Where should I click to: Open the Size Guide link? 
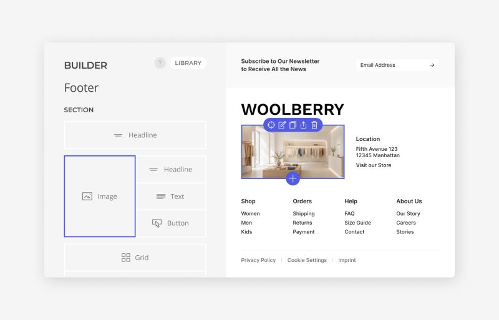357,223
